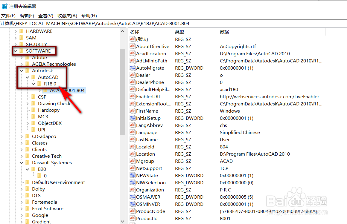
Task: Expand the Adobe key
Action: 22,58
